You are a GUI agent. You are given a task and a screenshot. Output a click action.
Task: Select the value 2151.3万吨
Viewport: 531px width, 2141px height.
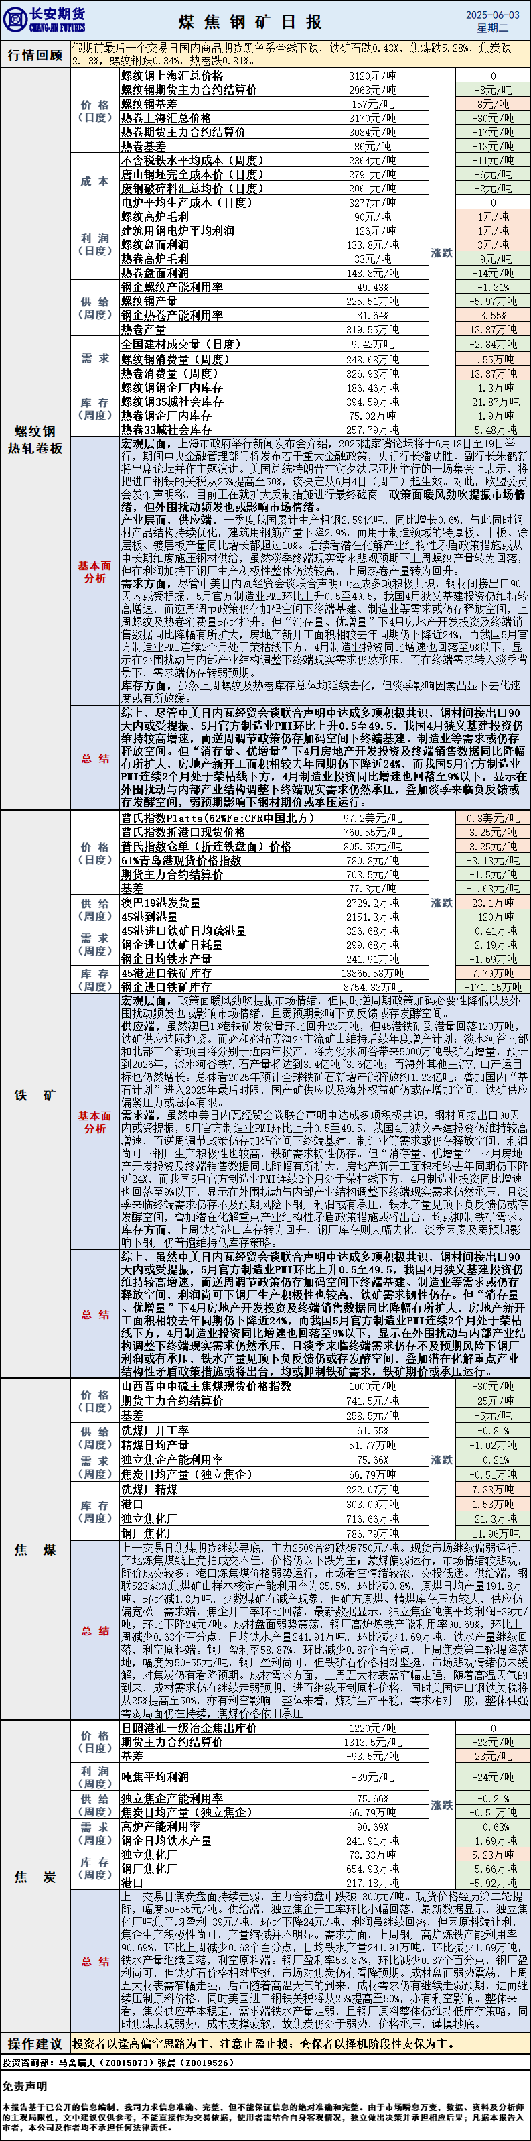coord(372,917)
